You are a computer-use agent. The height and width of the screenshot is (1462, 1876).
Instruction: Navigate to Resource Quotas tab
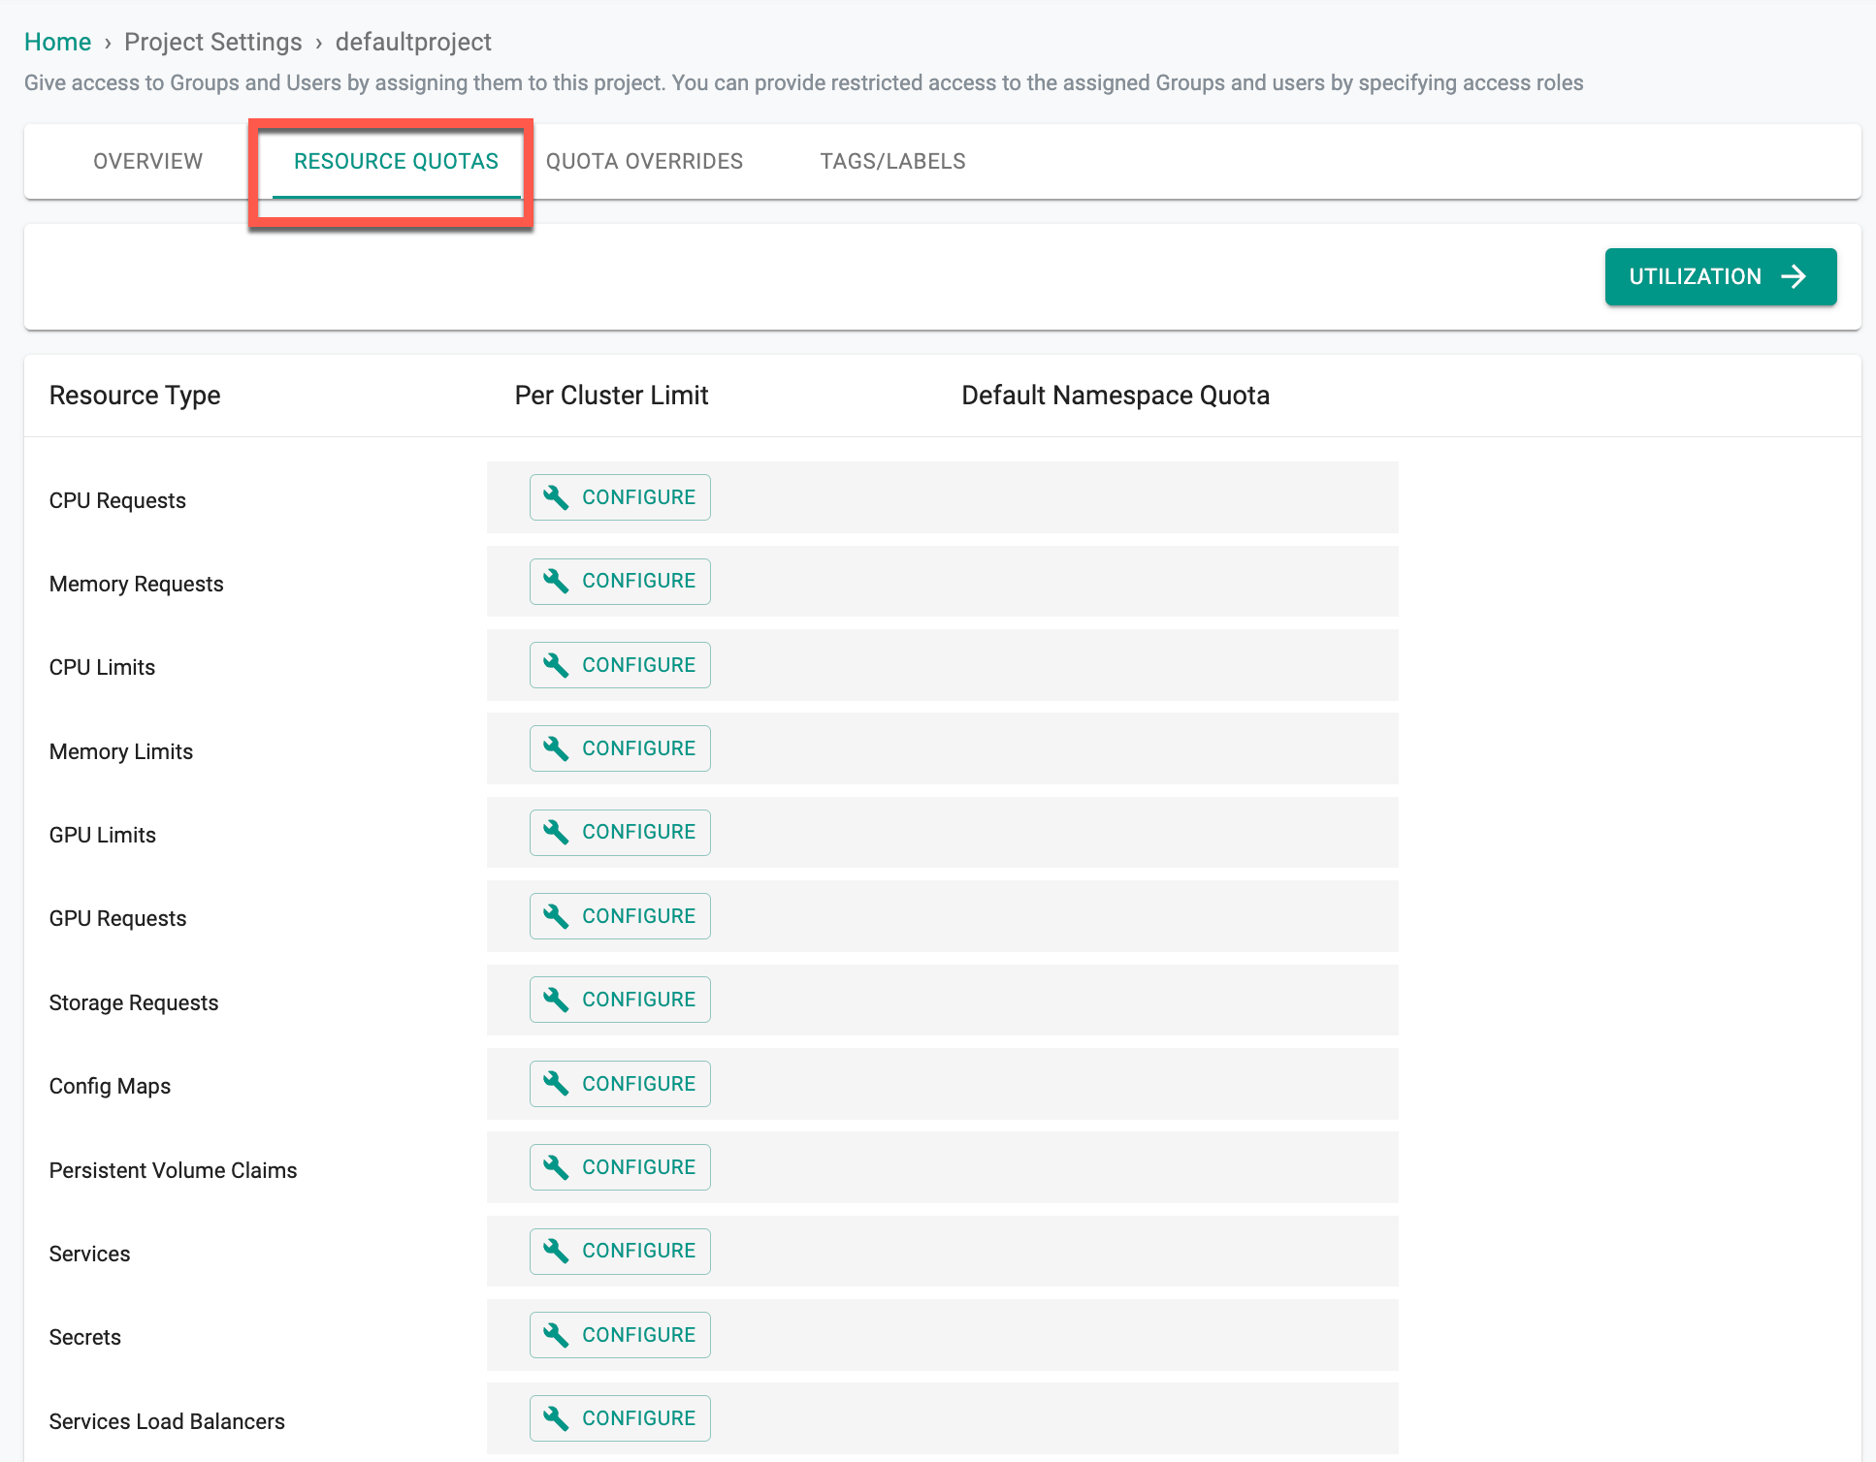coord(395,161)
